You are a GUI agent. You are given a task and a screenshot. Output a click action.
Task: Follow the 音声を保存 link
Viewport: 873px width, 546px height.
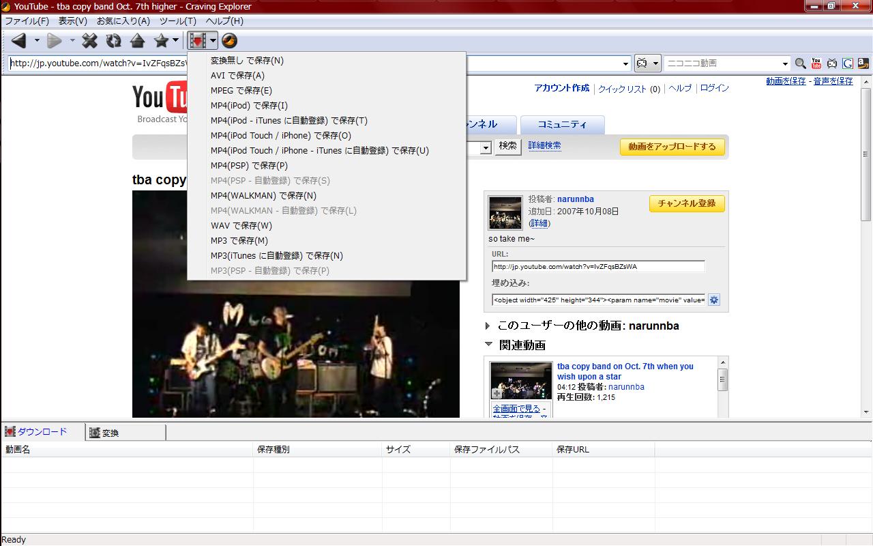pyautogui.click(x=833, y=81)
